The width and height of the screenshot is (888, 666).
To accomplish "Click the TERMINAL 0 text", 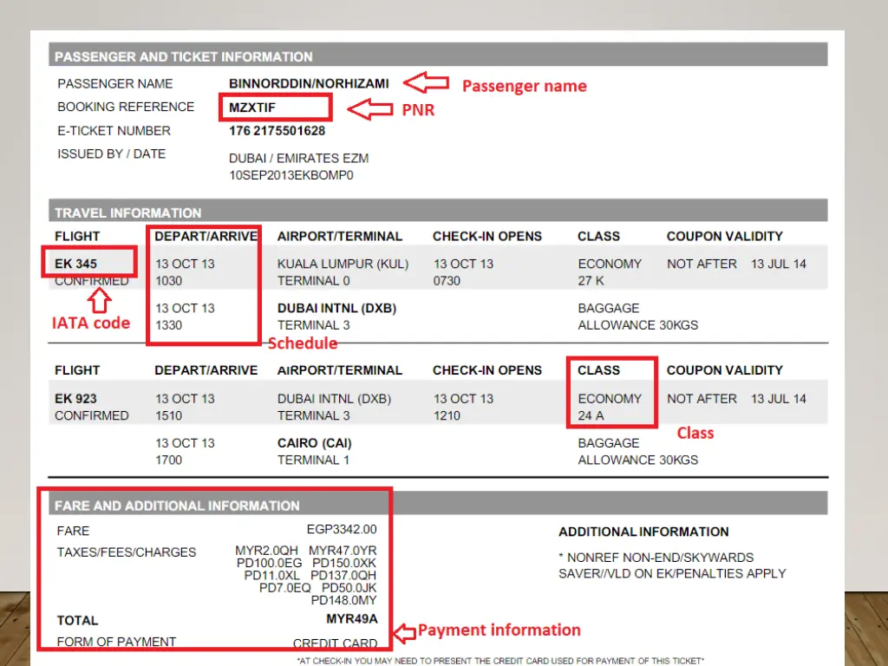I will coord(314,281).
